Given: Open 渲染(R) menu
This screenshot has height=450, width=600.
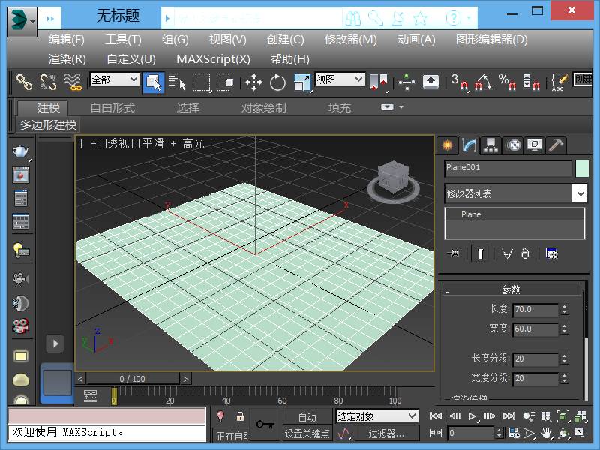Looking at the screenshot, I should pos(67,59).
